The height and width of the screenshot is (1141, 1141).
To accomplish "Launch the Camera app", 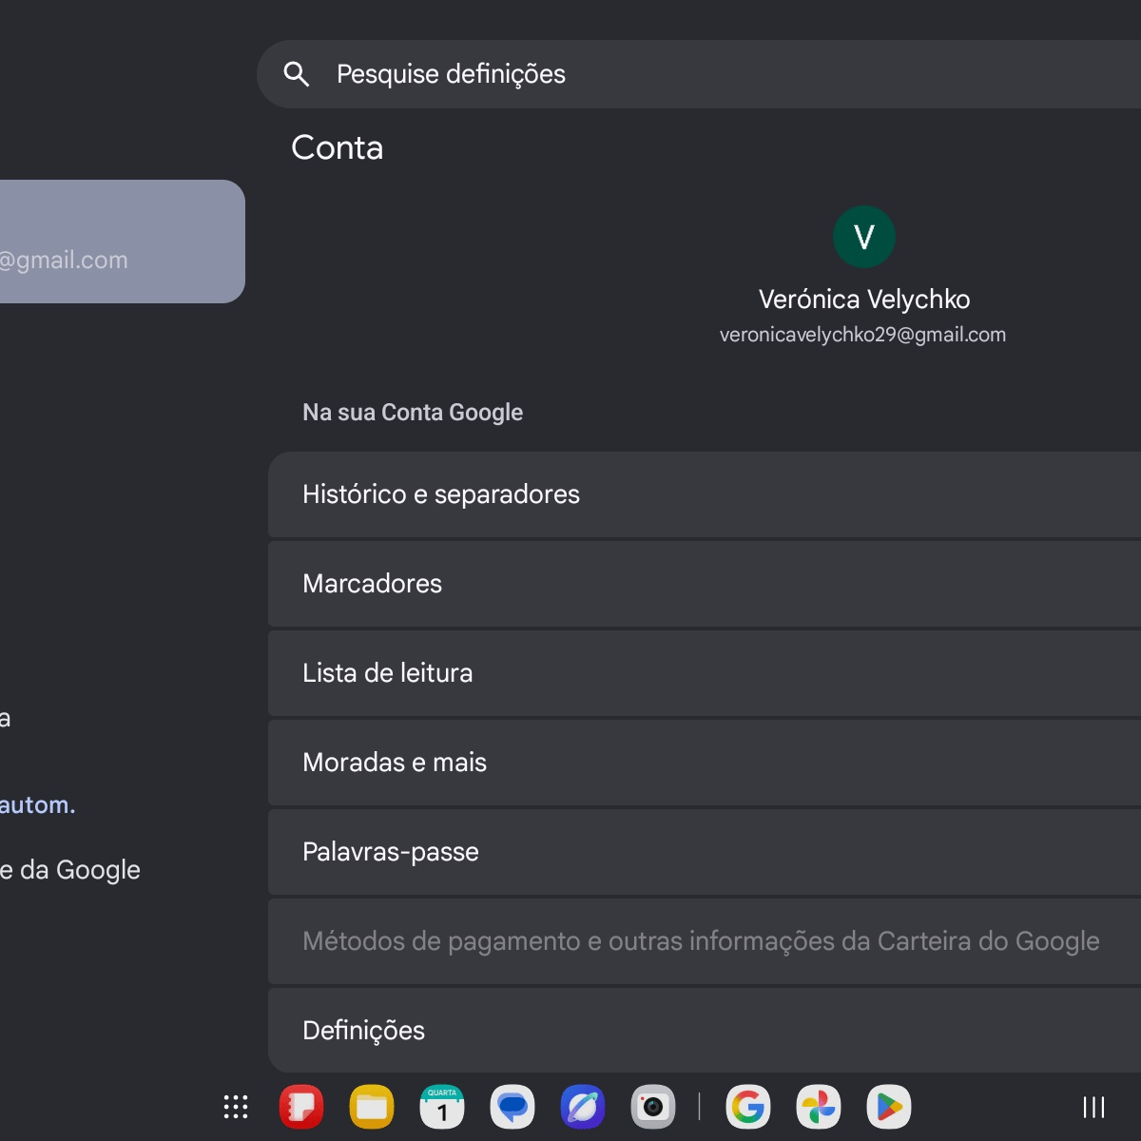I will tap(653, 1107).
